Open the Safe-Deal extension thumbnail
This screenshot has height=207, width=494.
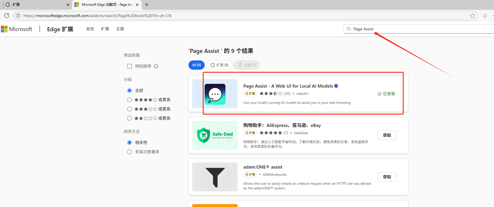(215, 135)
